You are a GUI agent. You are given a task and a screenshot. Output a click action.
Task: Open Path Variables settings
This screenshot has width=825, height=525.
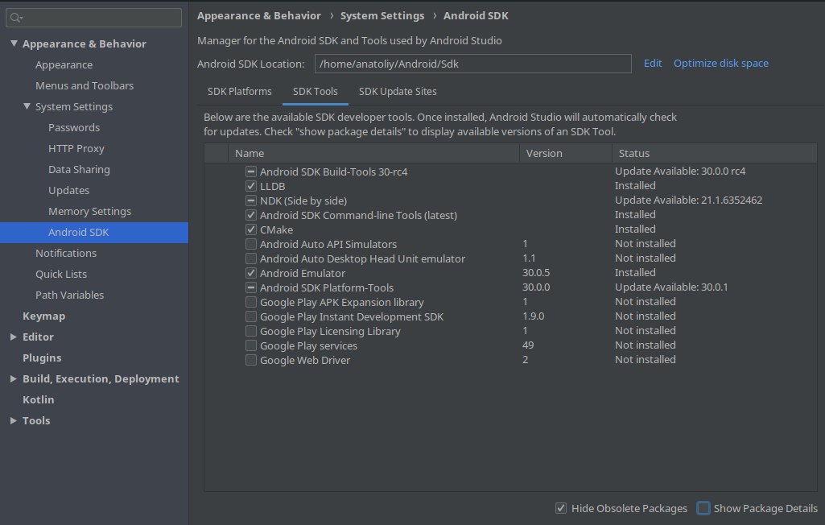[69, 295]
